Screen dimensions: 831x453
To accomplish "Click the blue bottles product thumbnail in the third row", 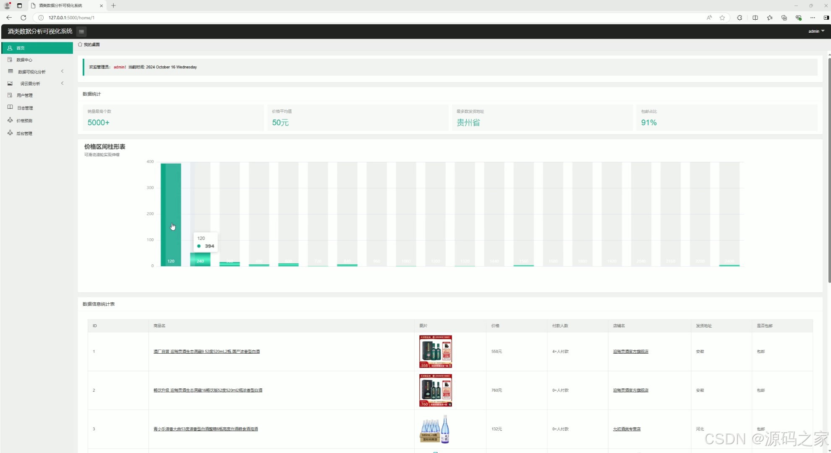I will pos(435,429).
